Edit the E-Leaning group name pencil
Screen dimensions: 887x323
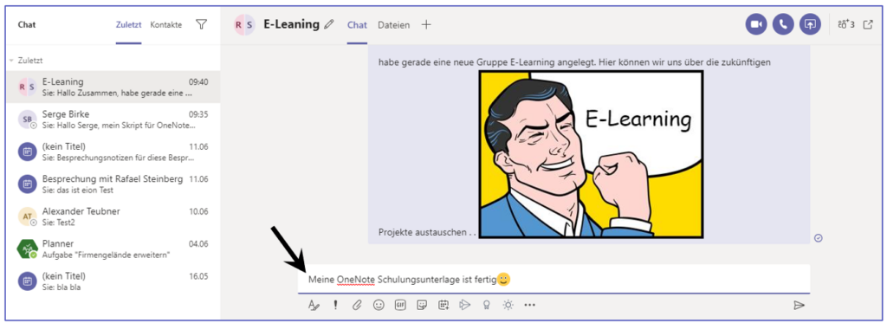[328, 25]
